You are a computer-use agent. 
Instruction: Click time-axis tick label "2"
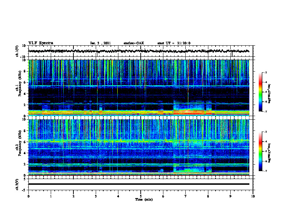pos(73,196)
